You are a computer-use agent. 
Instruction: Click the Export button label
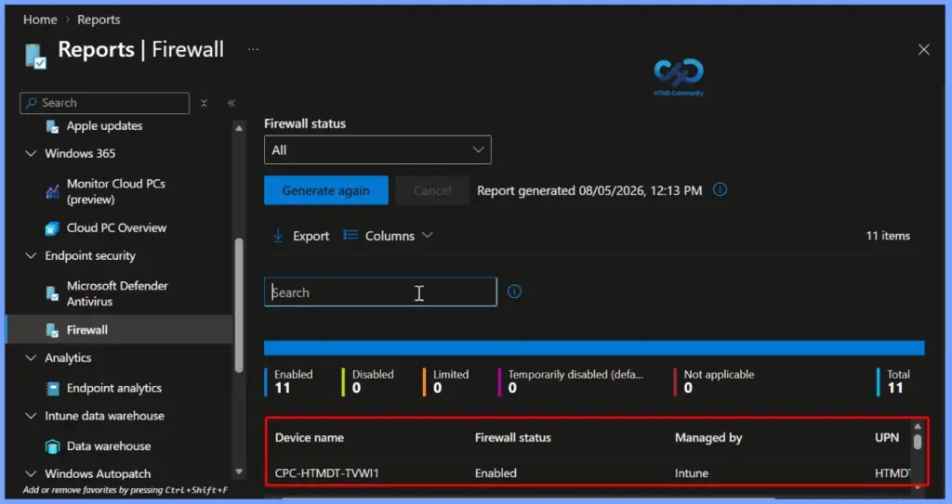click(x=311, y=236)
